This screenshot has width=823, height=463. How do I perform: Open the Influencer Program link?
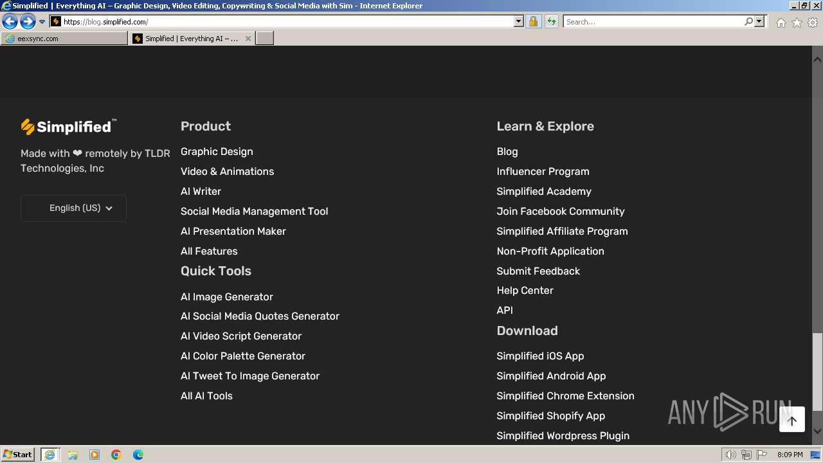coord(543,172)
